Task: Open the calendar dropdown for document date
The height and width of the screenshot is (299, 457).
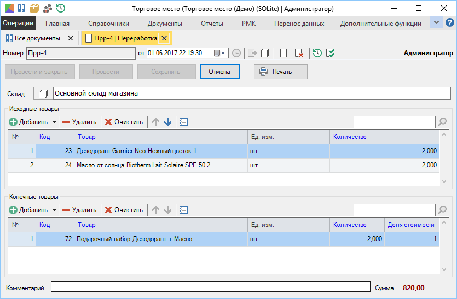Action: point(220,53)
